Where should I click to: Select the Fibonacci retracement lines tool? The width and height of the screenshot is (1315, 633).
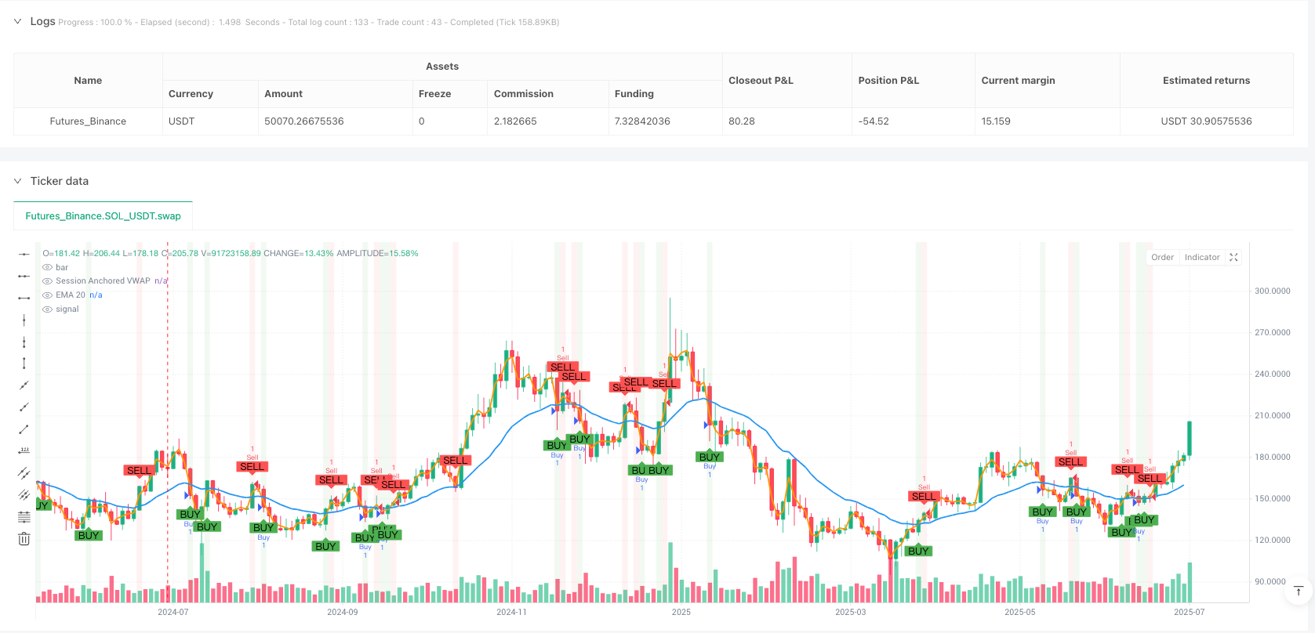pos(24,516)
